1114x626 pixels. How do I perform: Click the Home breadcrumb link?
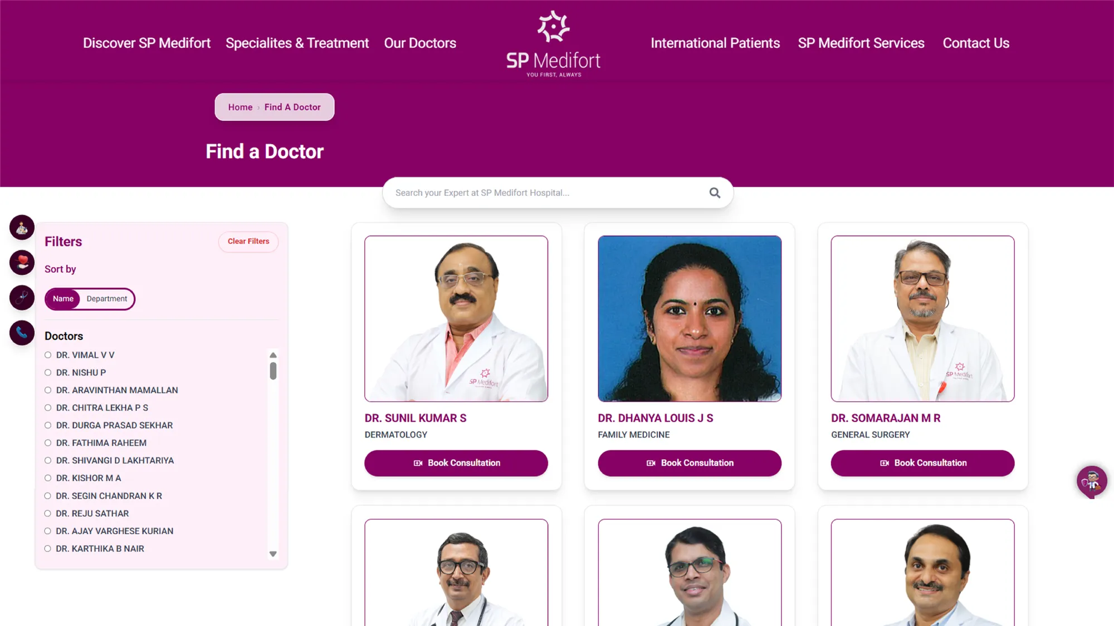(240, 107)
